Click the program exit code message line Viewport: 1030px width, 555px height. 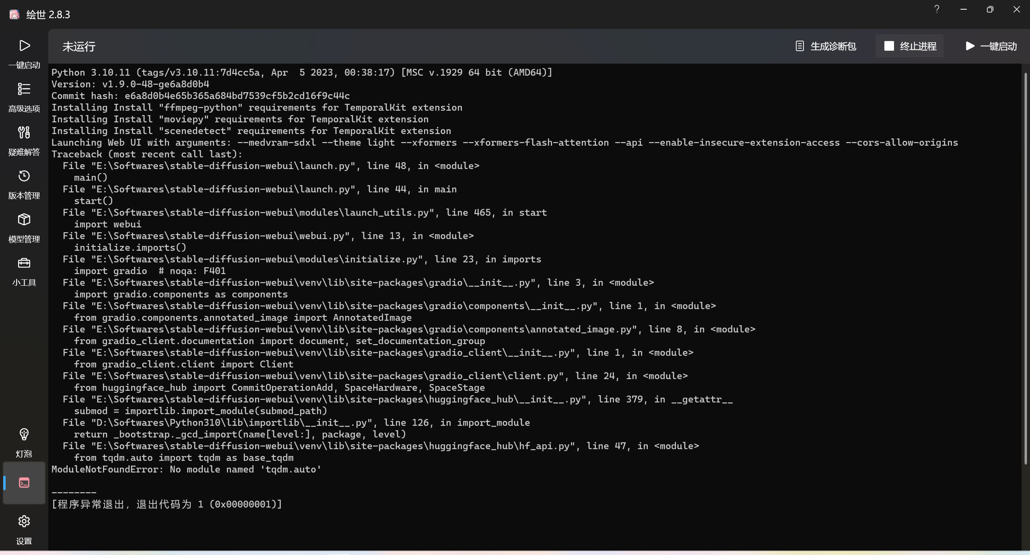pyautogui.click(x=167, y=504)
